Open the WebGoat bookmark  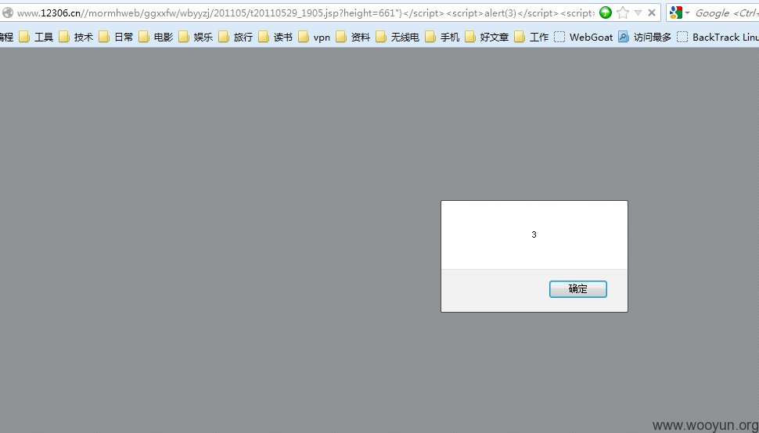tap(583, 37)
